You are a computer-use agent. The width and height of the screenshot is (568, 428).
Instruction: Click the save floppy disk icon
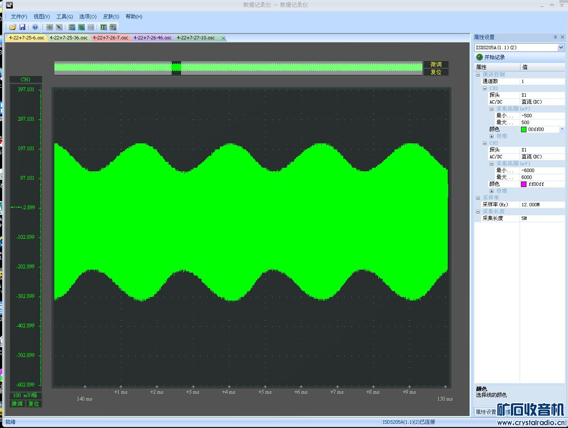click(22, 27)
